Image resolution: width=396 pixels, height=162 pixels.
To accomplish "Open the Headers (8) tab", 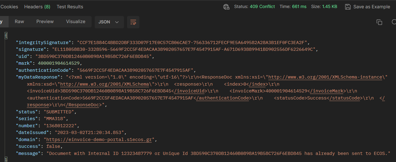I will coord(37,7).
